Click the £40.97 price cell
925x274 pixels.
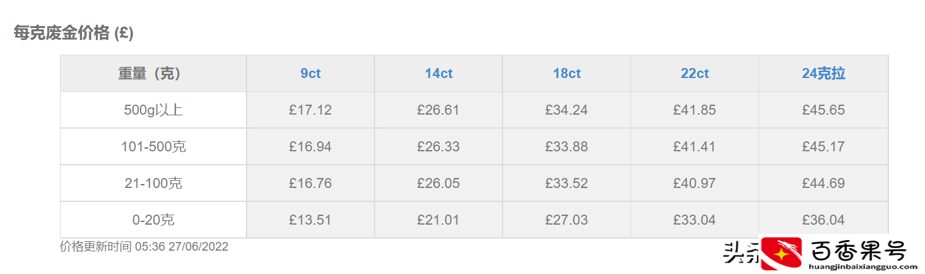[694, 183]
